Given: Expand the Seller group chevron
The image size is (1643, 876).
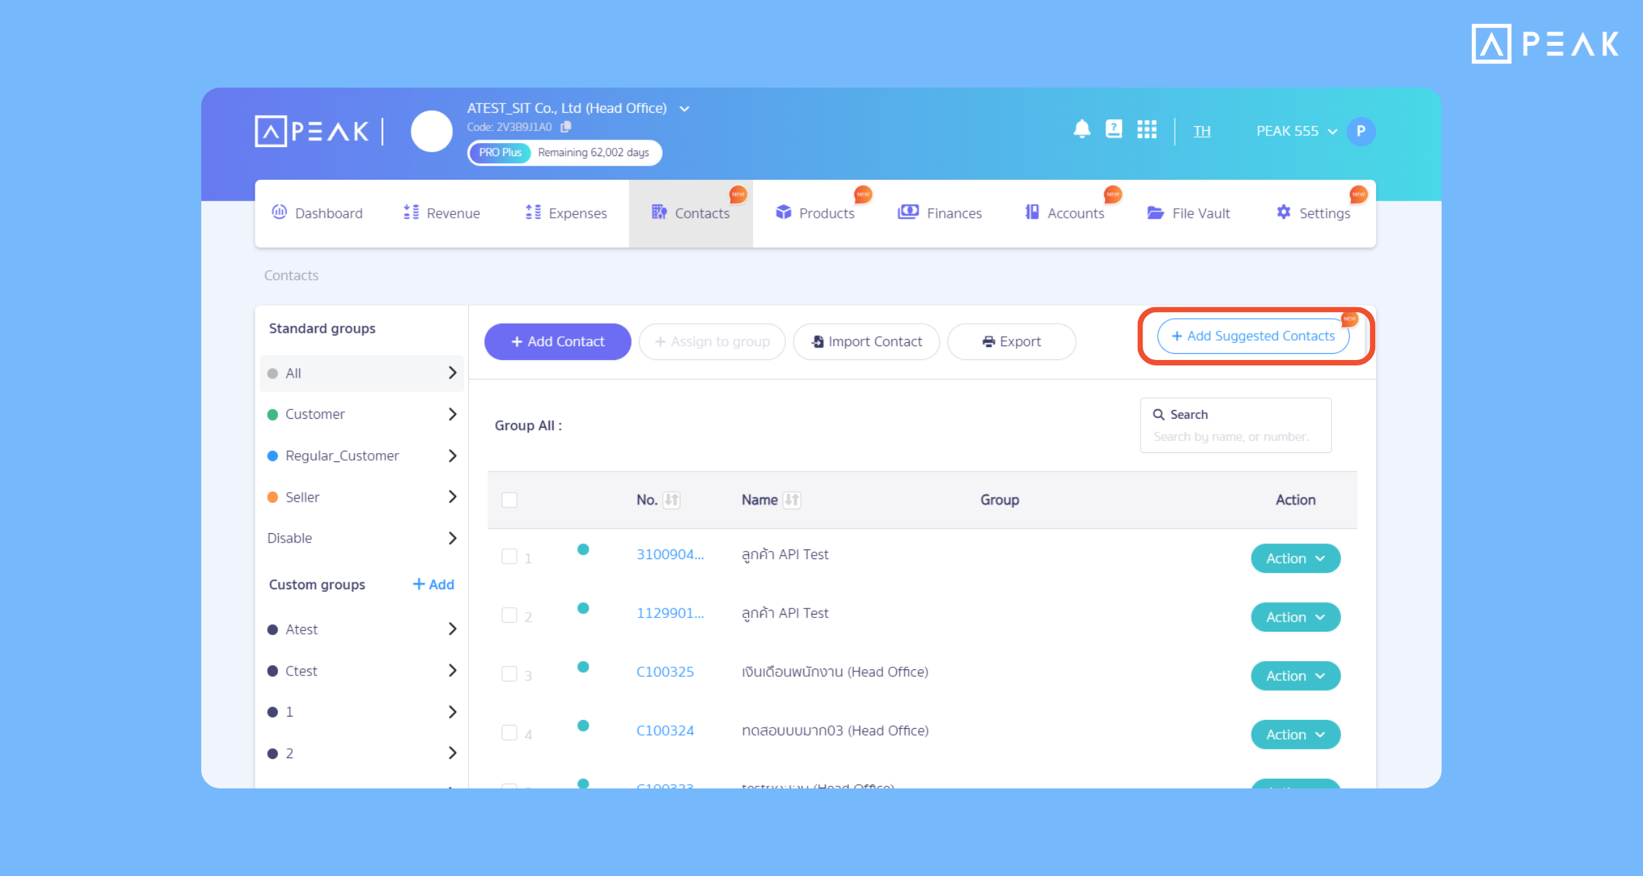Looking at the screenshot, I should tap(452, 497).
